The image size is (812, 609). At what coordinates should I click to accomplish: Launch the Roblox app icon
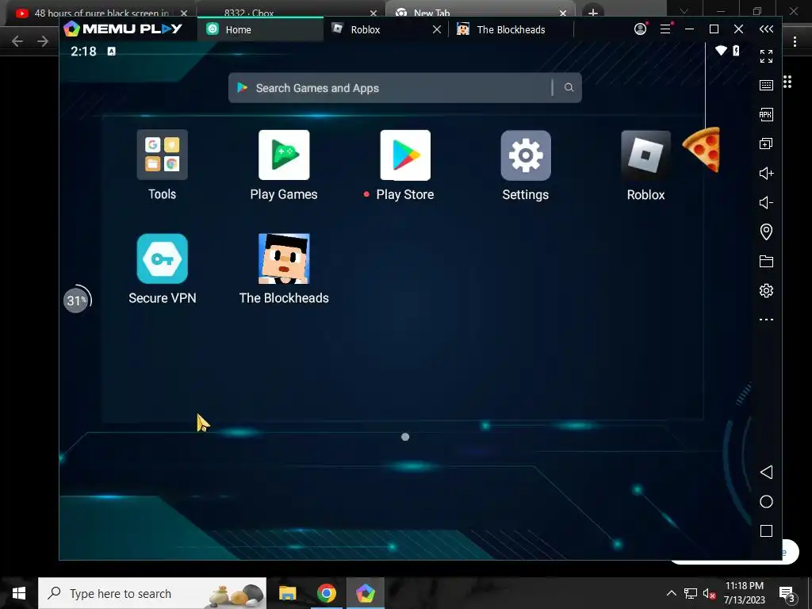[x=645, y=155]
